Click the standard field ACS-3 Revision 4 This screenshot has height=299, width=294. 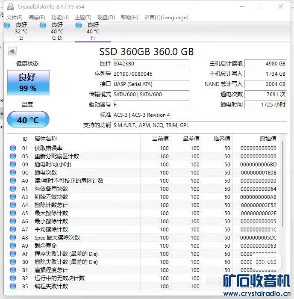[200, 115]
